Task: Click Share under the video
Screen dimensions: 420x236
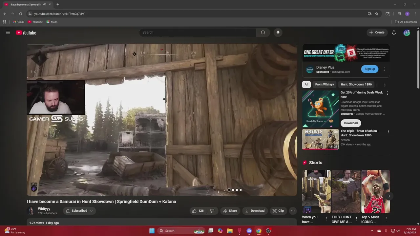Action: click(x=230, y=211)
